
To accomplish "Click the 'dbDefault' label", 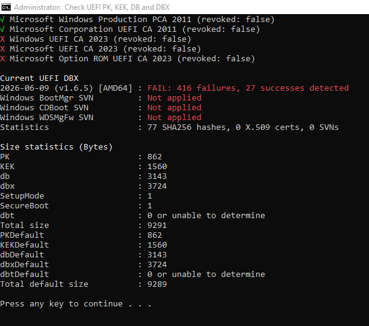I will coord(22,254).
